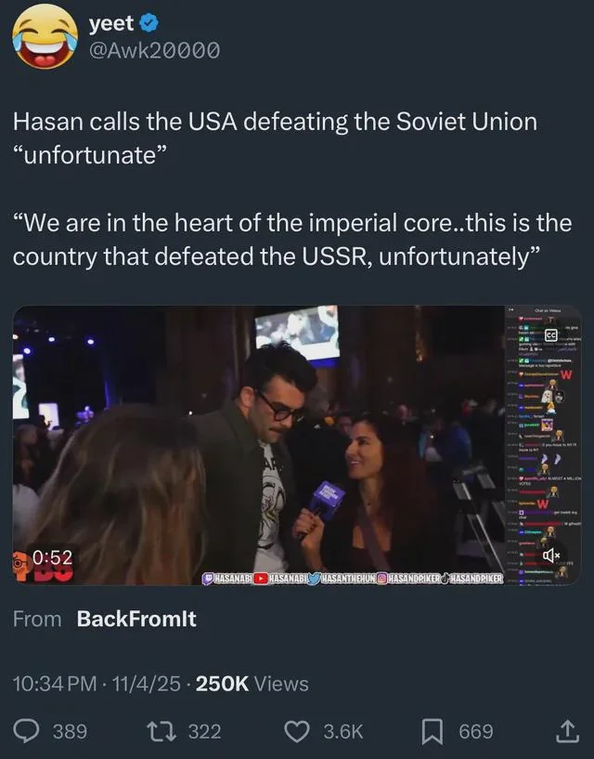This screenshot has height=759, width=594.
Task: Open the reply comment icon
Action: coord(26,731)
